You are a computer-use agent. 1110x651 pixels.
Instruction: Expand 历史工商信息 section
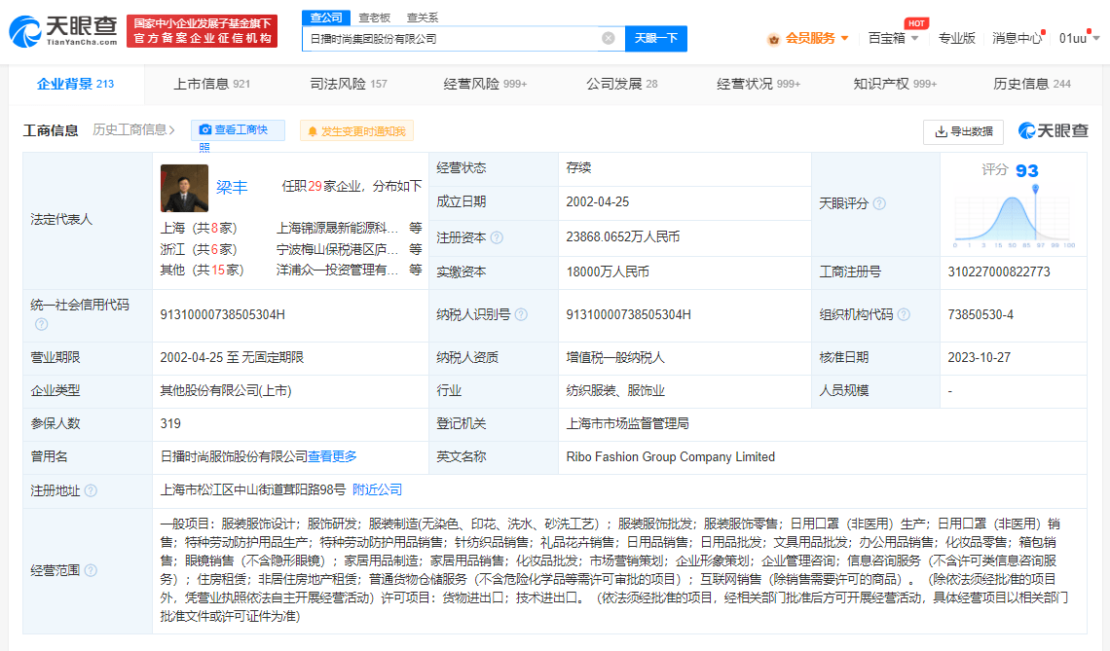[x=133, y=129]
